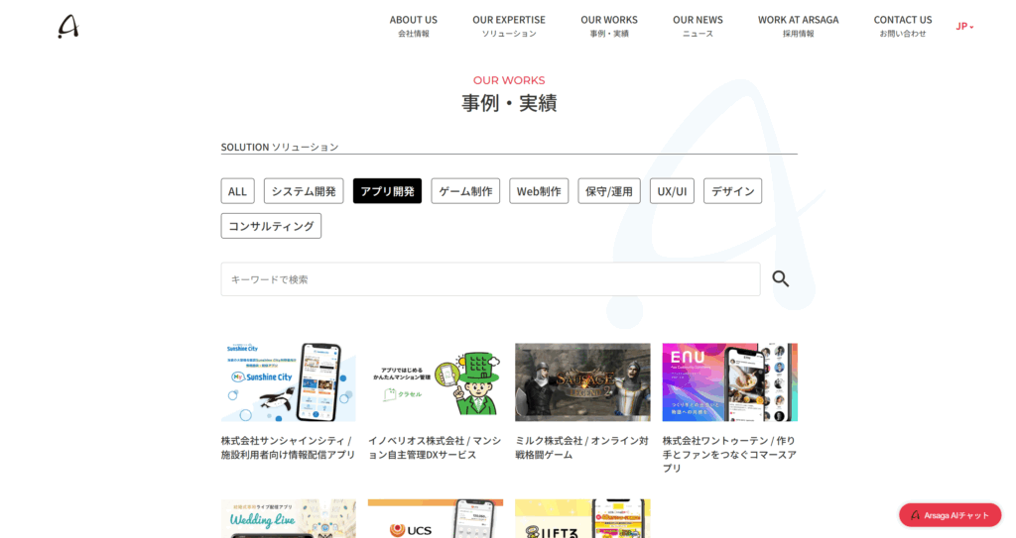Open the Arsaga AI chat button
Viewport: 1016px width, 538px height.
[x=950, y=515]
